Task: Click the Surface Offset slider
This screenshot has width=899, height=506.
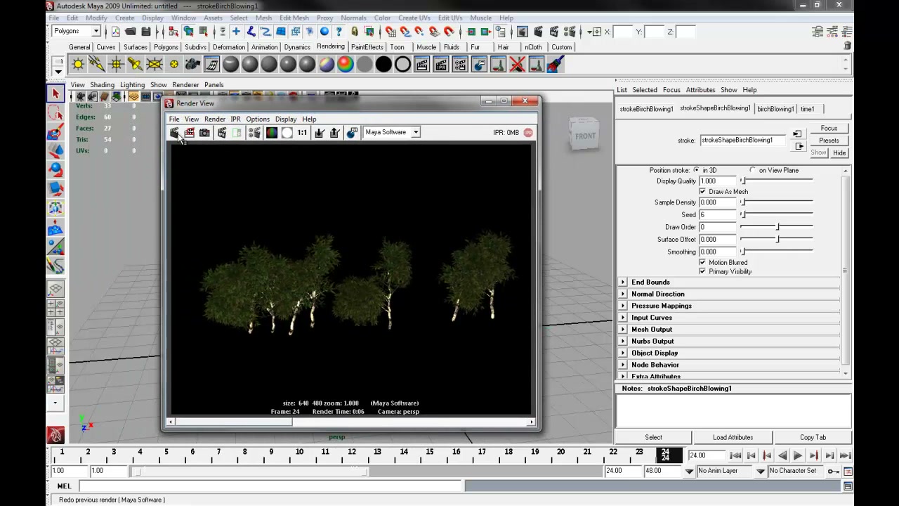Action: pos(776,240)
